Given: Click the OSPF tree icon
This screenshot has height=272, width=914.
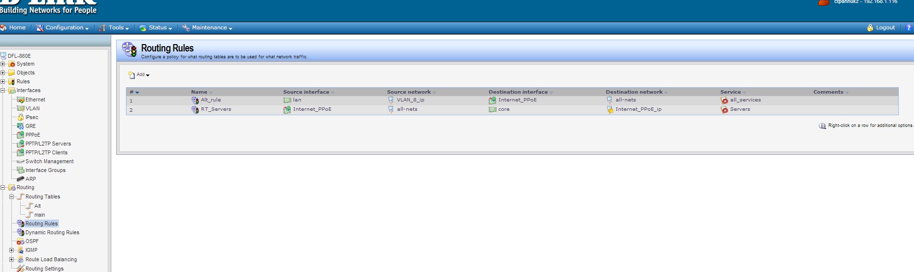Looking at the screenshot, I should (x=21, y=241).
